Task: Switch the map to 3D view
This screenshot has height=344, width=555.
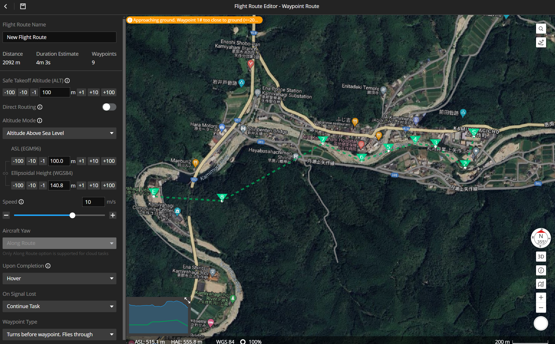Action: pyautogui.click(x=541, y=256)
